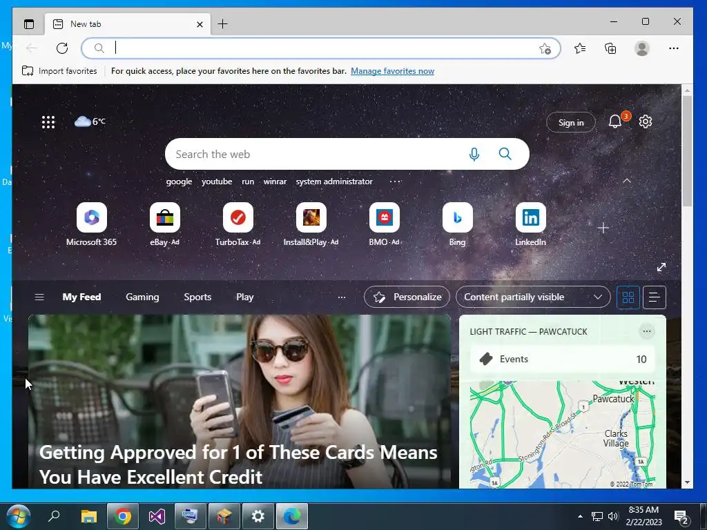
Task: Search recent term system administrator
Action: 334,181
